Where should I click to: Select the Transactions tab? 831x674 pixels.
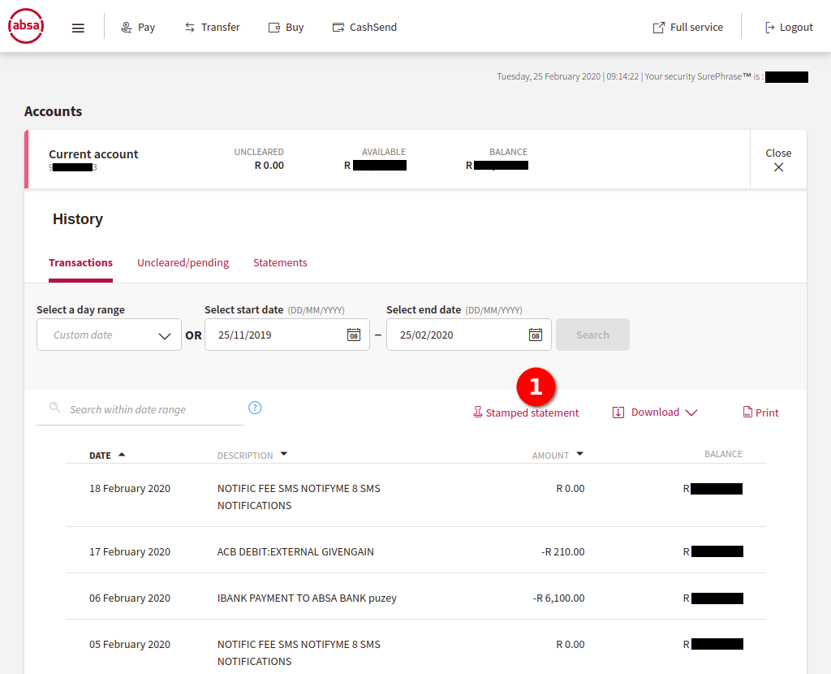click(x=80, y=262)
